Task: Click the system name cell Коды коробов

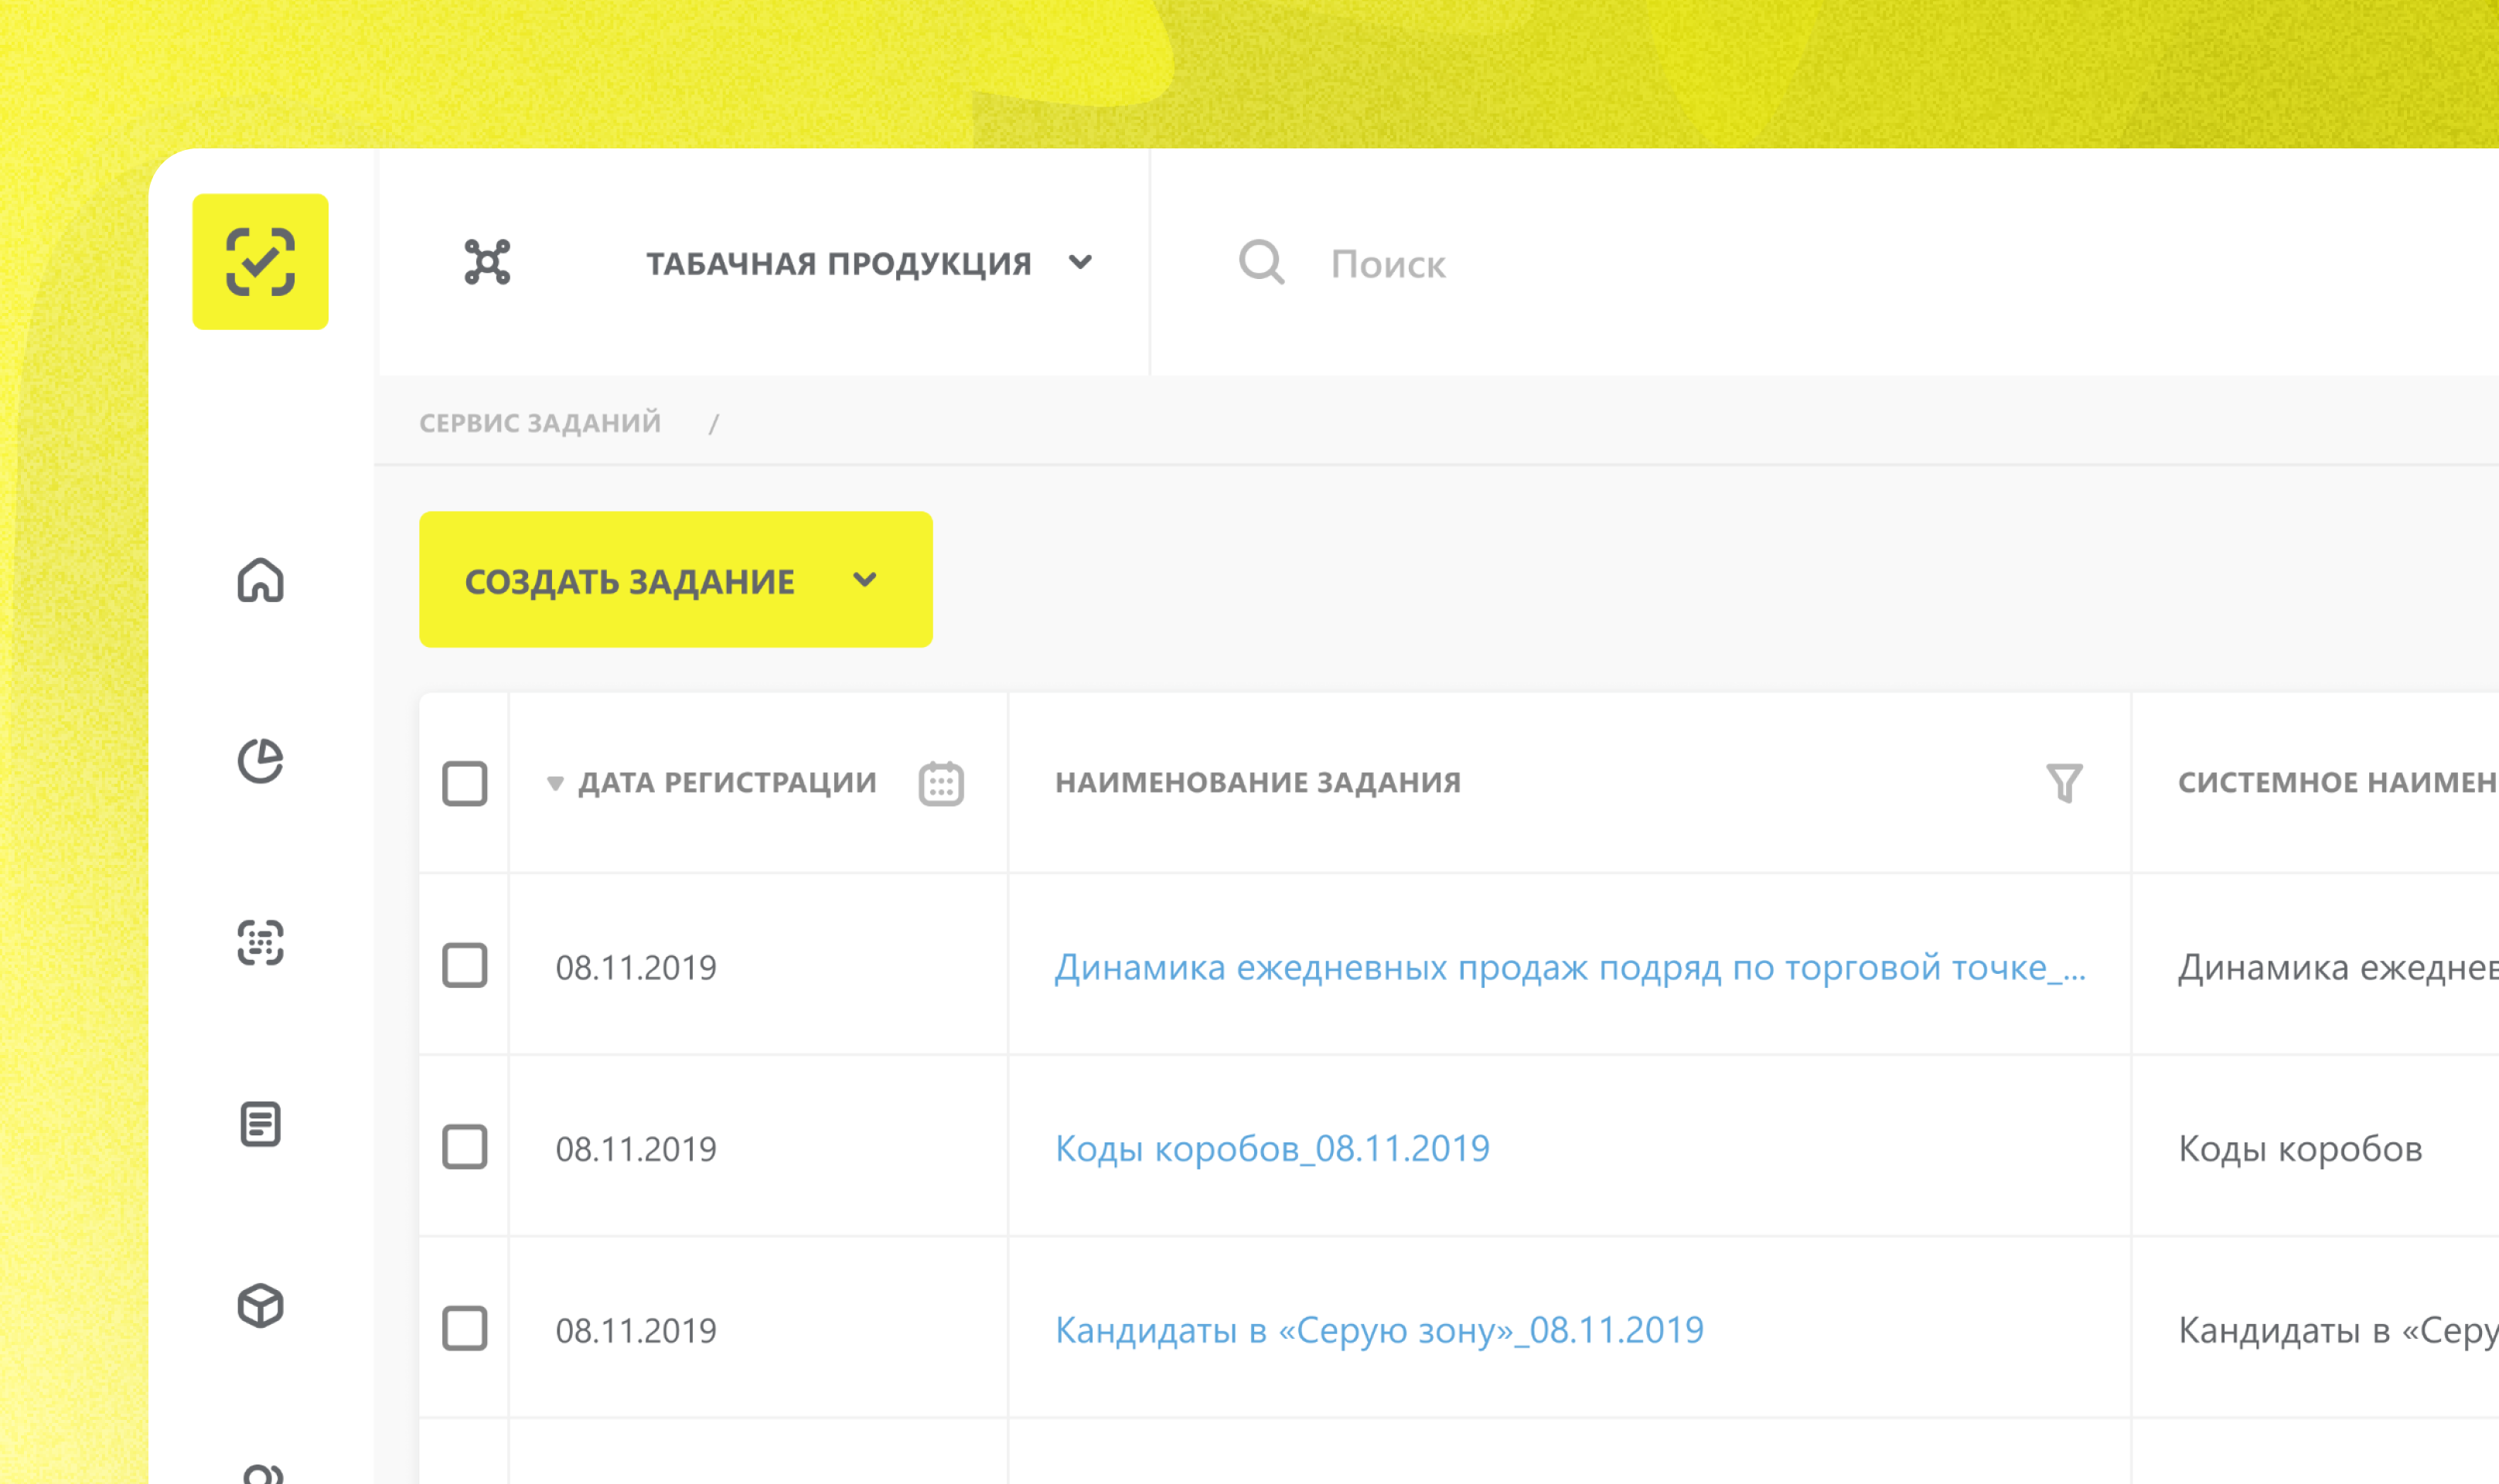Action: pos(2301,1150)
